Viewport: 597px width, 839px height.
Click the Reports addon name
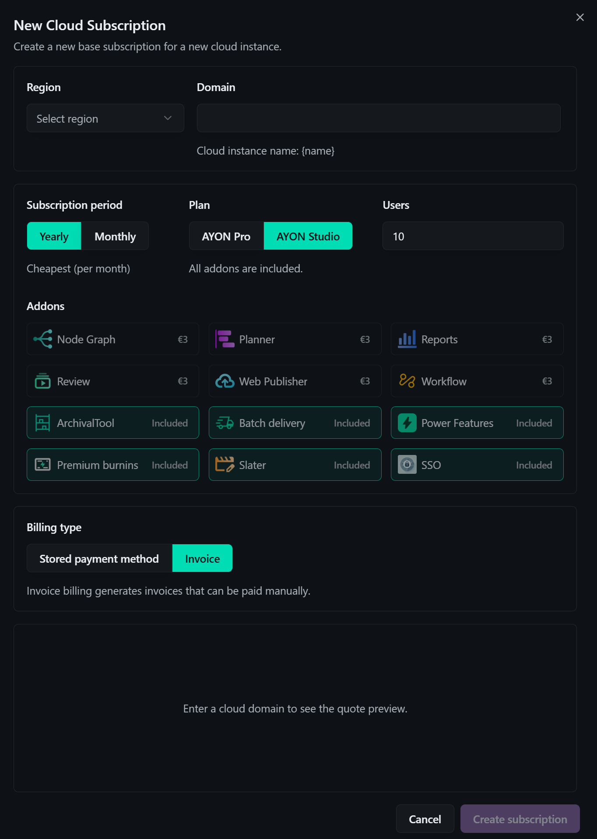(x=439, y=339)
